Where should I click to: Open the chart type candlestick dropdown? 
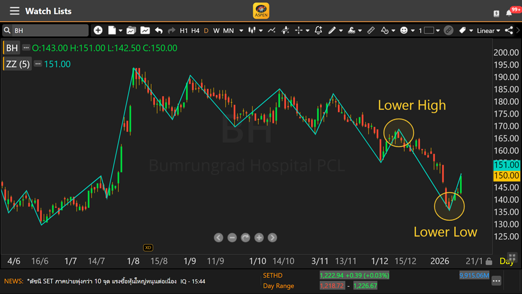coord(255,31)
